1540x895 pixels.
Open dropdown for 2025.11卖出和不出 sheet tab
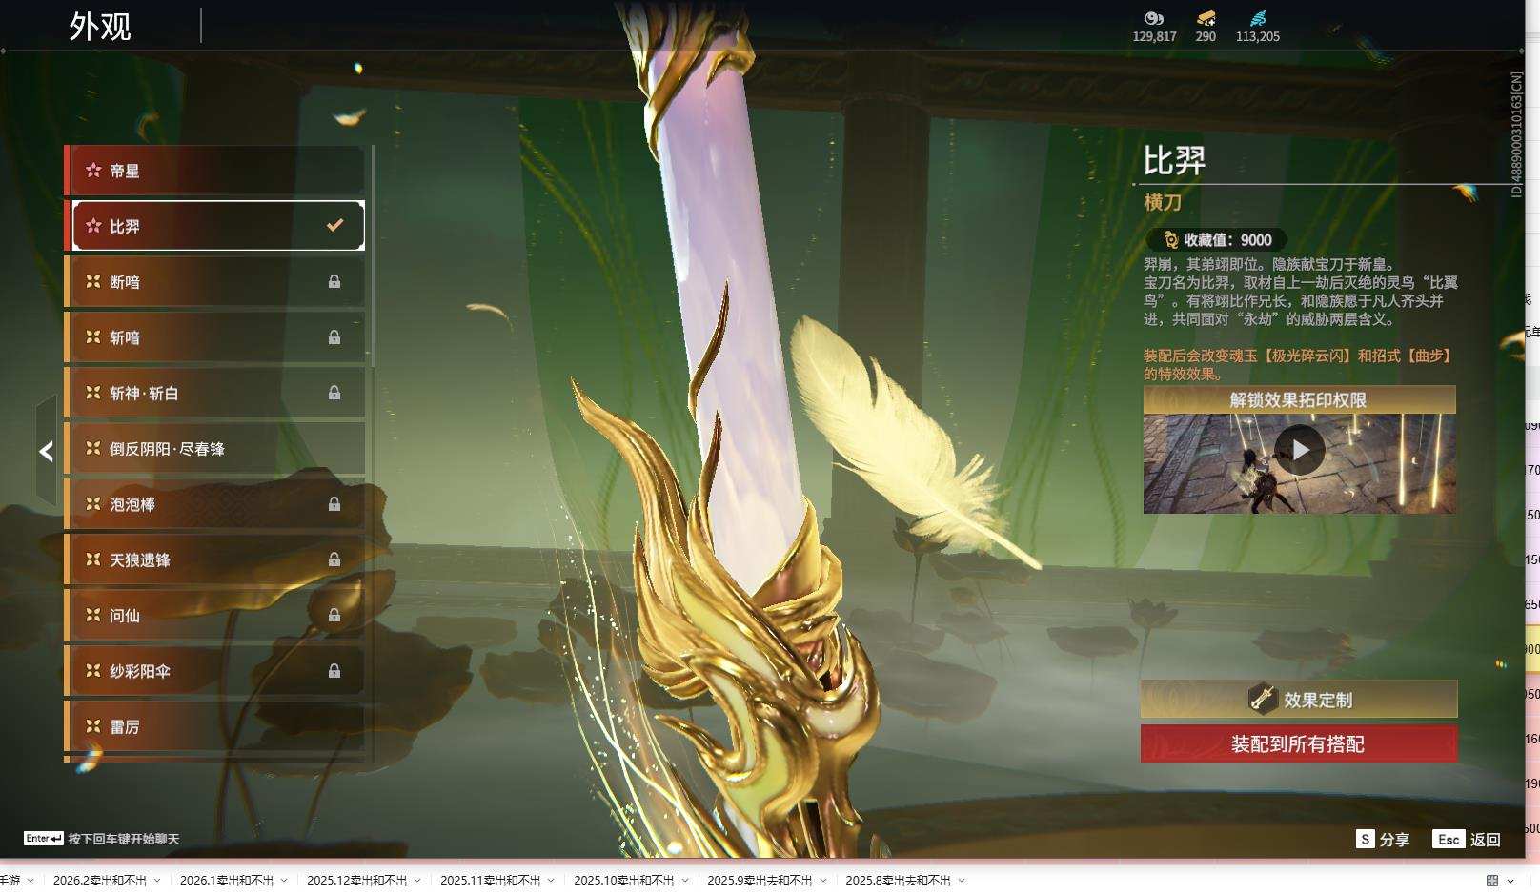551,881
